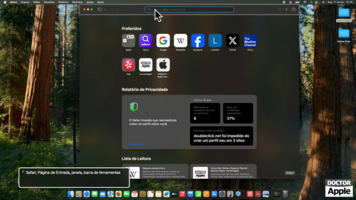Open App Store from the Dock
This screenshot has width=356, height=200.
point(214,194)
